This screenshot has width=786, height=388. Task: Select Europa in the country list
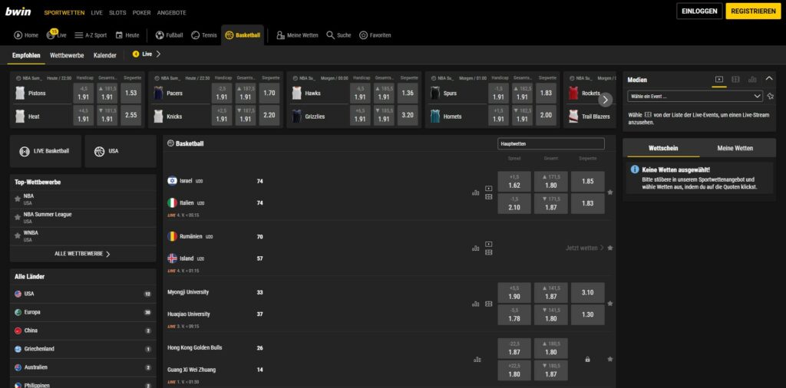(83, 312)
